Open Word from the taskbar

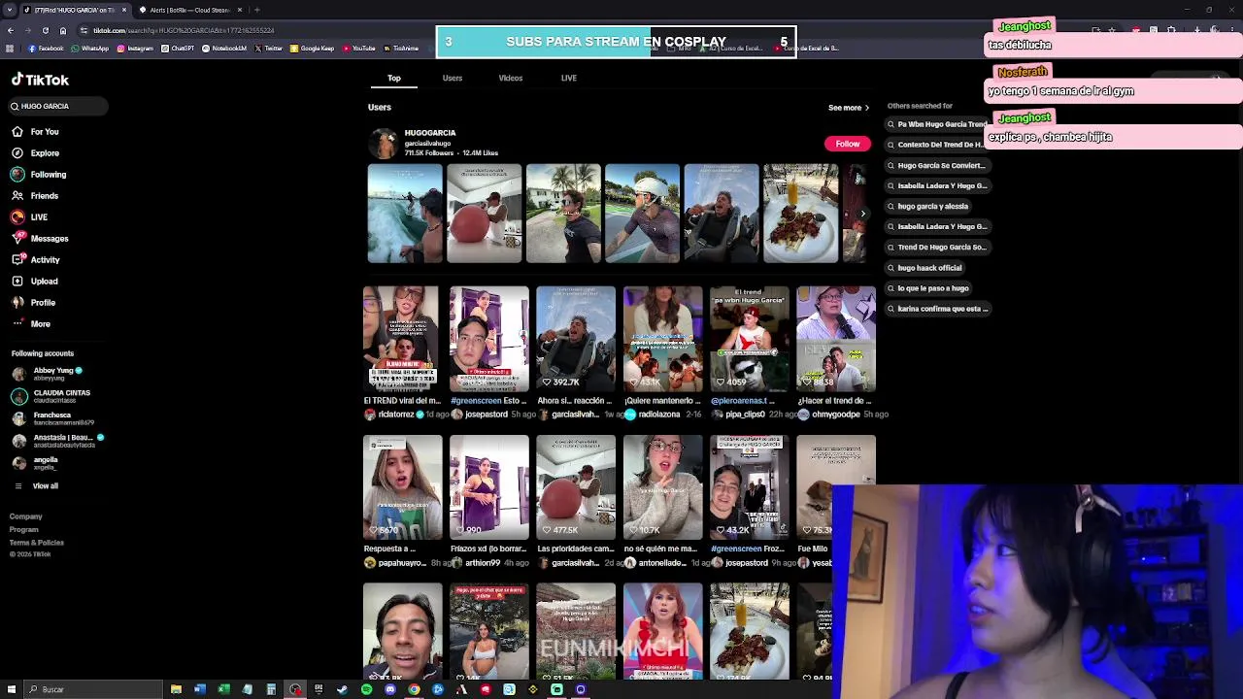click(x=200, y=689)
